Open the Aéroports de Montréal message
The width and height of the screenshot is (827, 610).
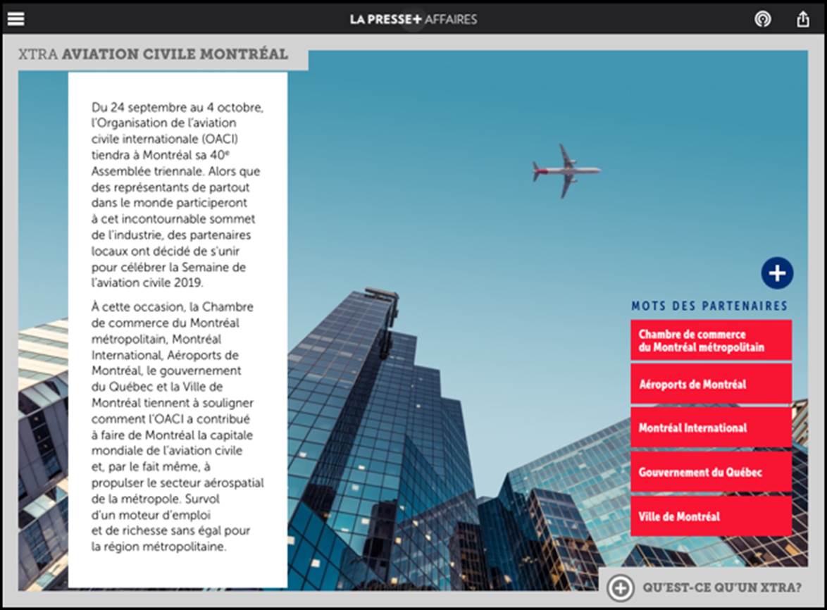tap(711, 385)
